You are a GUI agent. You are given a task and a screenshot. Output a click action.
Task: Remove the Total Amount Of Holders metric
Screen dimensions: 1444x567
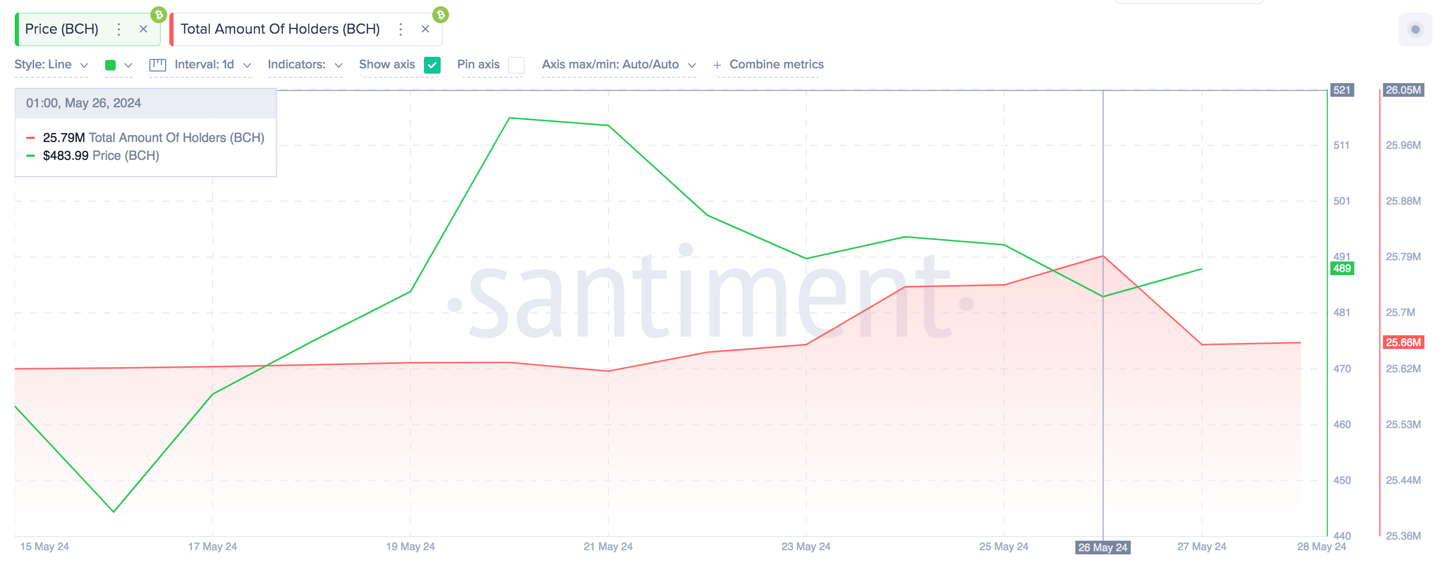425,29
